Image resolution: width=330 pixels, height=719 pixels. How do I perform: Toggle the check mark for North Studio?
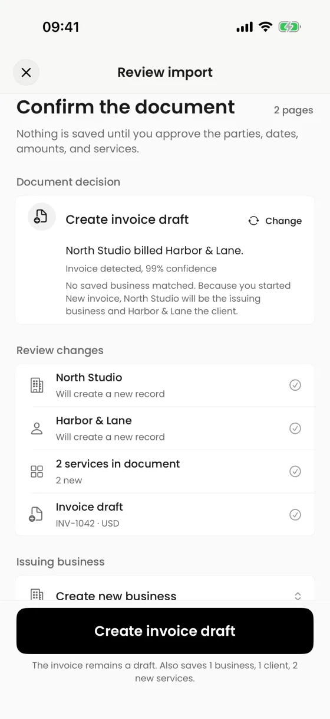point(295,385)
